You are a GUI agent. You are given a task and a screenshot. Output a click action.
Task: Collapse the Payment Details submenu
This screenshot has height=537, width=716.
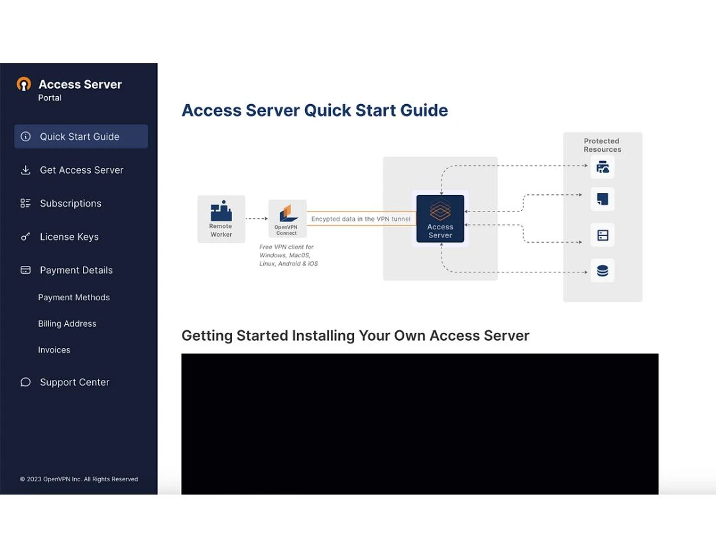pos(76,270)
